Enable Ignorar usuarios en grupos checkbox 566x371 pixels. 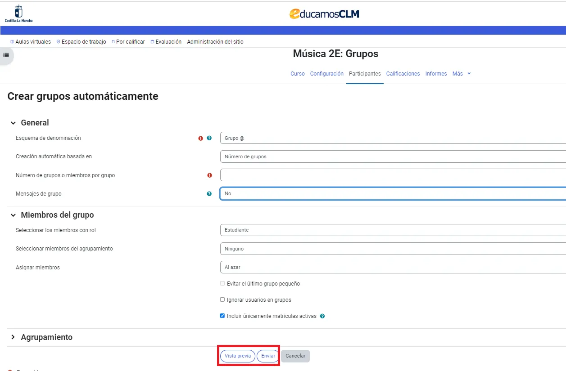point(222,299)
